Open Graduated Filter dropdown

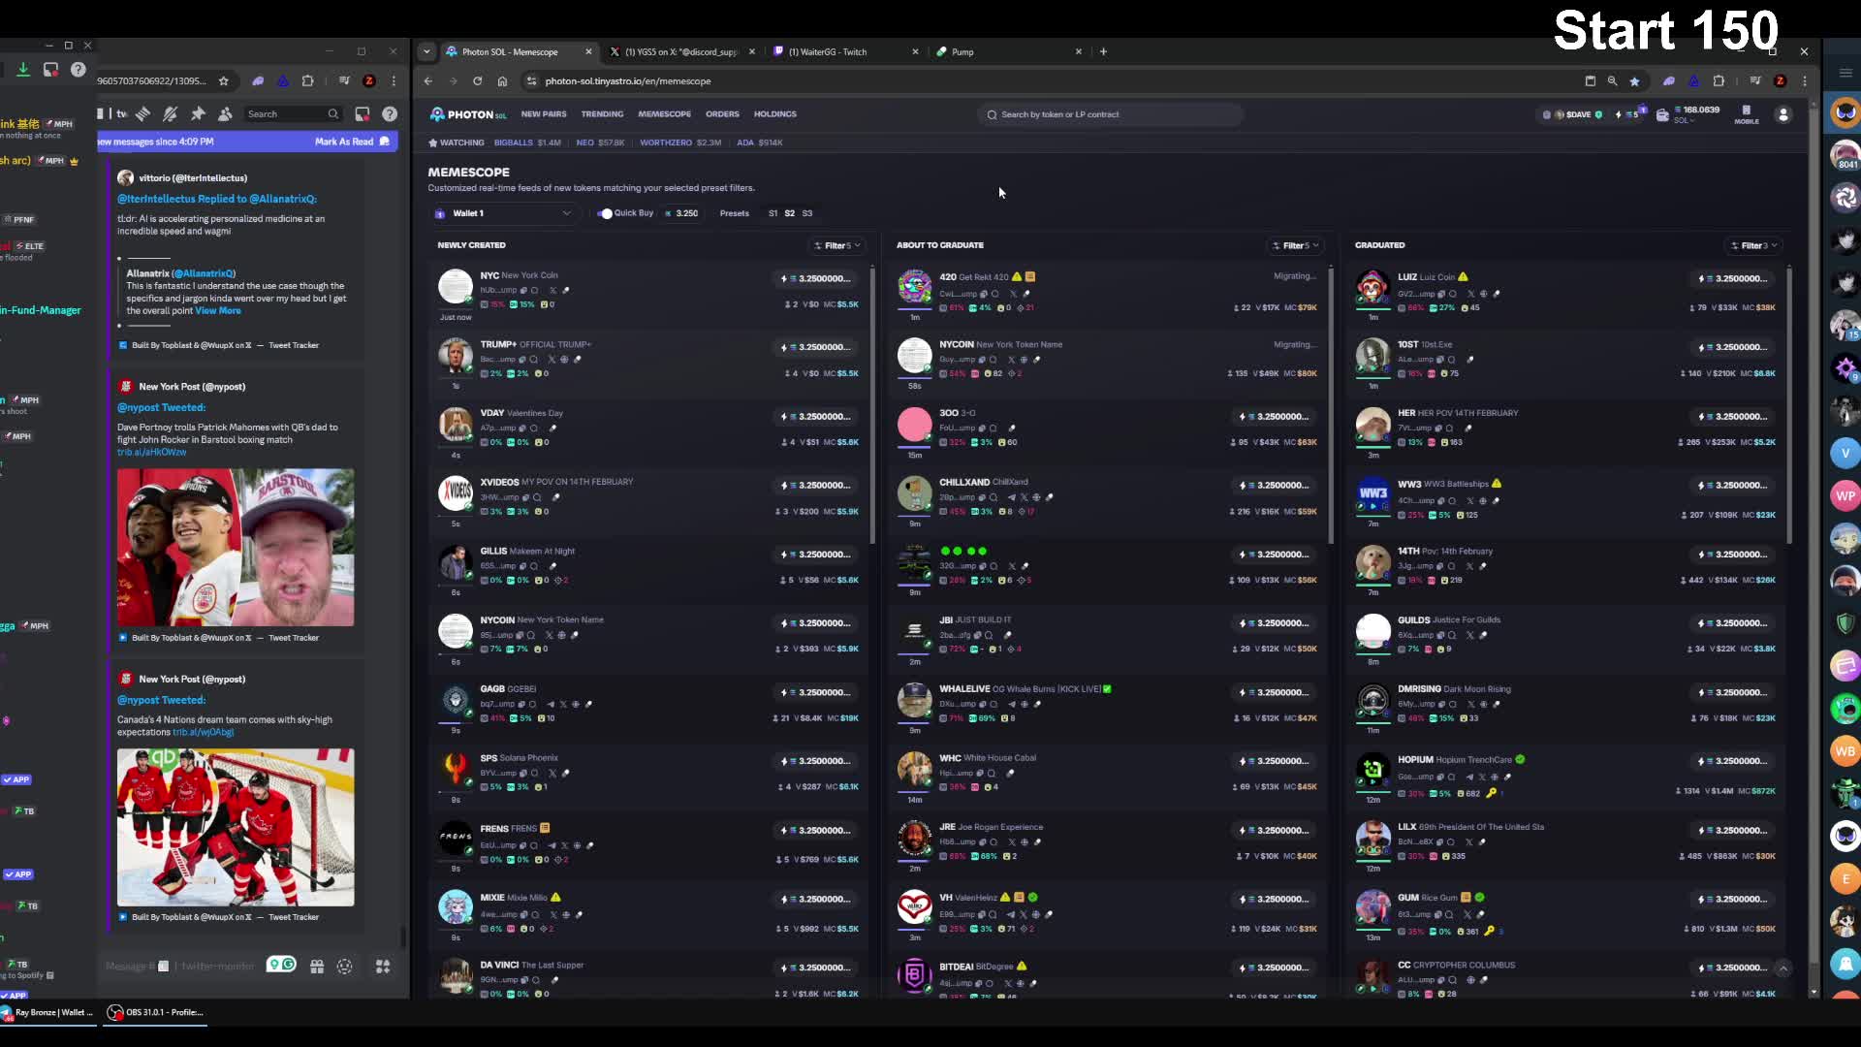(1754, 245)
